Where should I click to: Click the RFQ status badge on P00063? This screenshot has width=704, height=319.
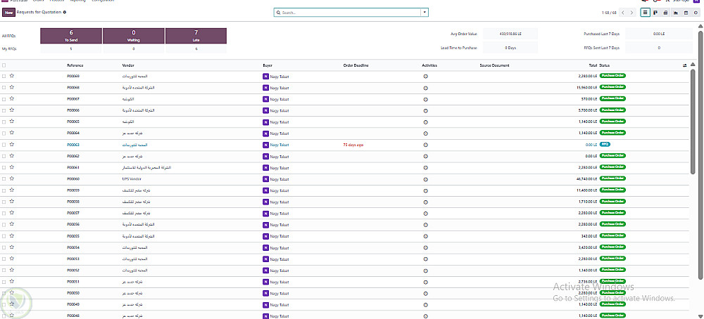605,144
